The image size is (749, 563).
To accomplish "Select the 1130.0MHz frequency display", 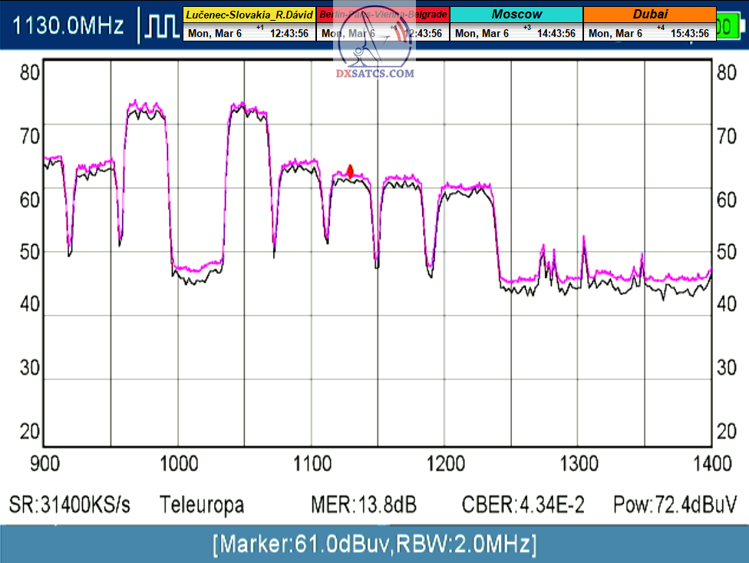I will tap(69, 26).
